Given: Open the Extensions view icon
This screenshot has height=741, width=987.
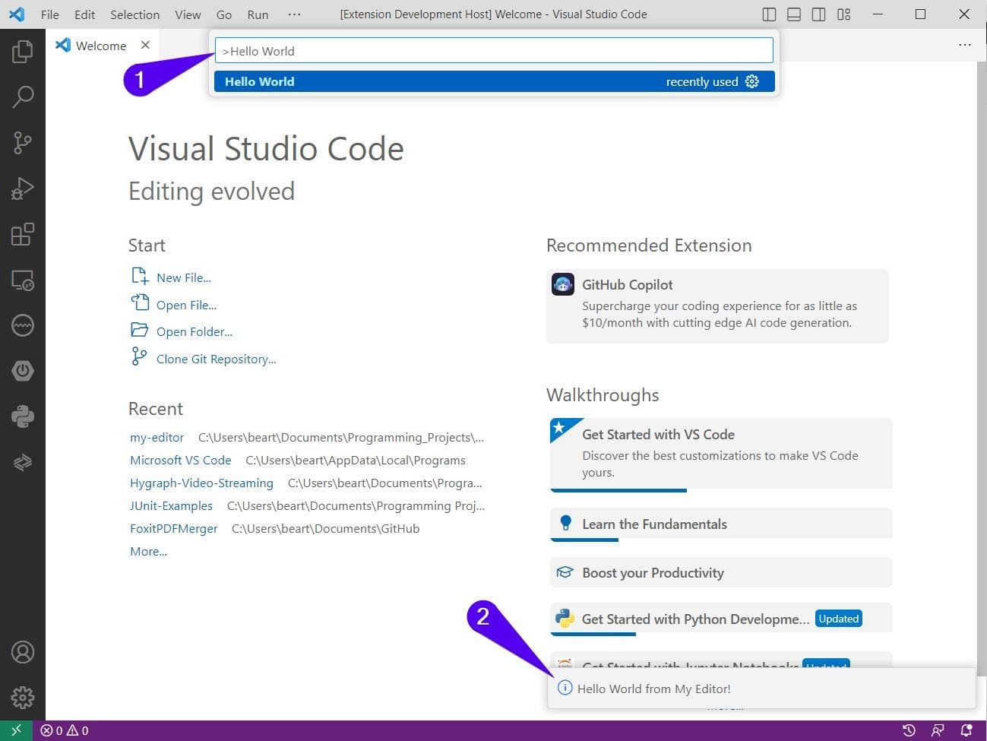Looking at the screenshot, I should click(23, 234).
